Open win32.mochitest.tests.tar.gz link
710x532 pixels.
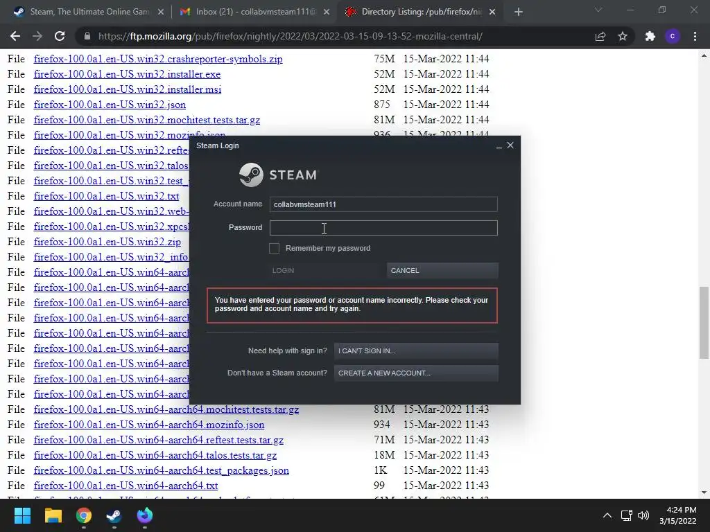[x=147, y=120]
